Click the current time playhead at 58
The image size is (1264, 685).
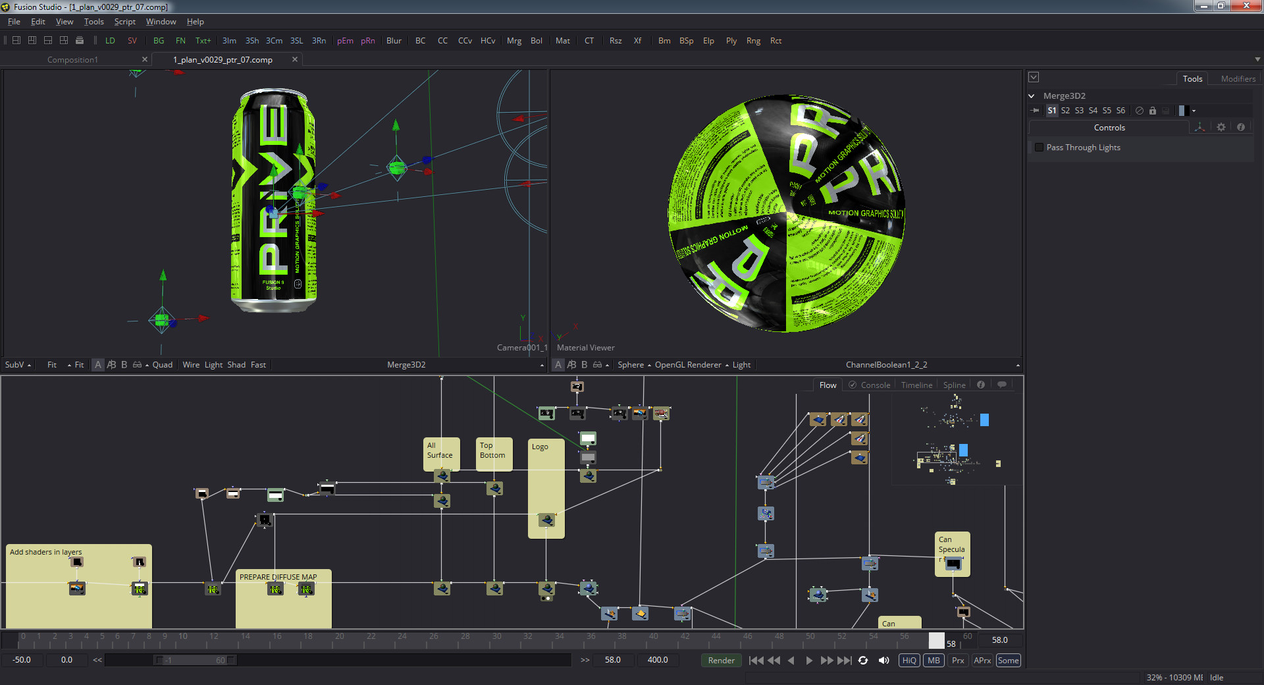(936, 640)
